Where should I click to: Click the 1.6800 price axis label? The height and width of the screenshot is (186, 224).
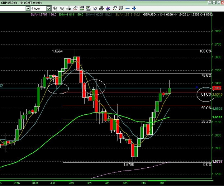click(x=217, y=31)
